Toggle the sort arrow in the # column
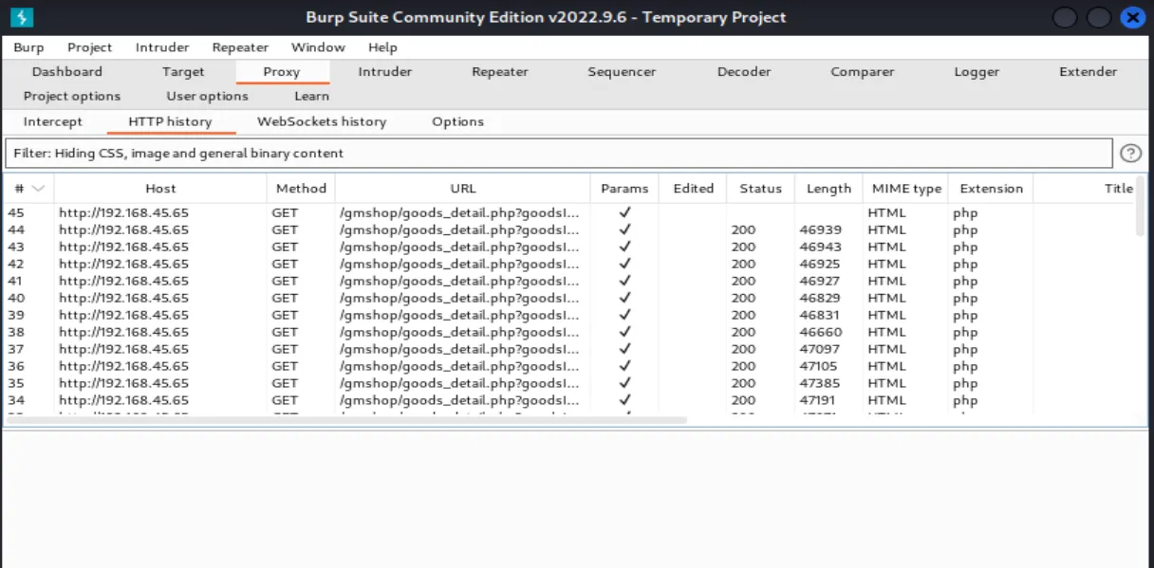Viewport: 1154px width, 568px height. 39,188
